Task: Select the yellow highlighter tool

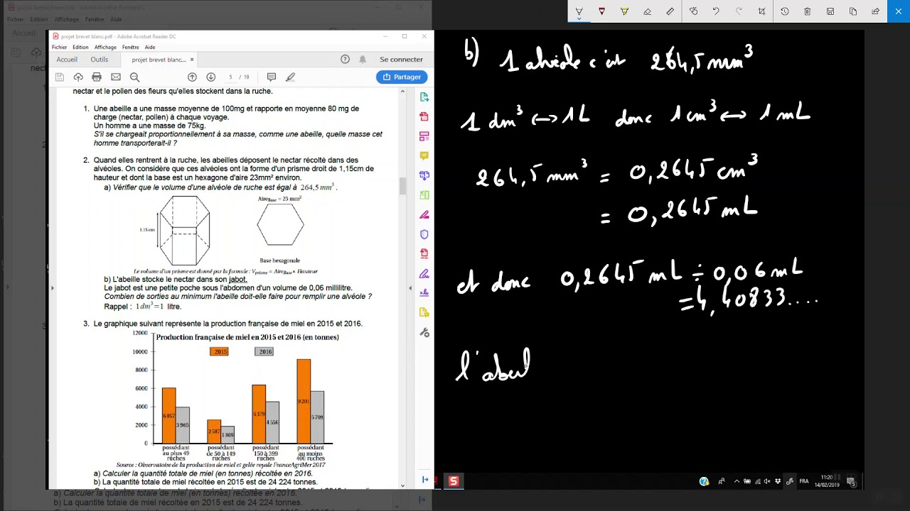Action: (624, 11)
